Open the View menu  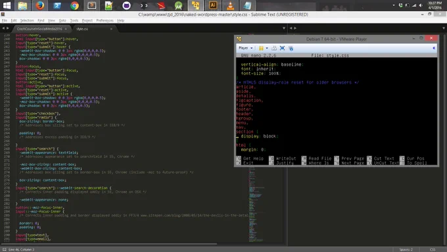[51, 20]
